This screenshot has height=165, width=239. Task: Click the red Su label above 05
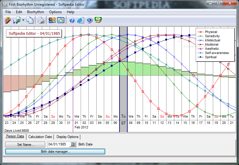coord(107,116)
